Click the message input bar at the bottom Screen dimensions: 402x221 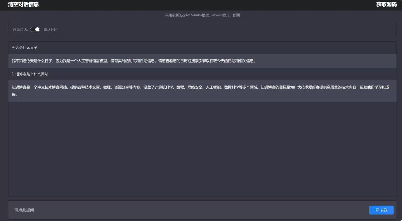[175, 210]
